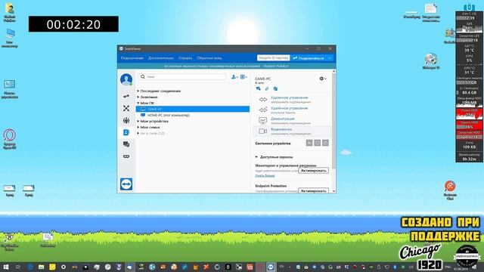Switch to Remote Control arrows sidebar icon
Viewport: 484px width, 272px height.
pos(126,97)
